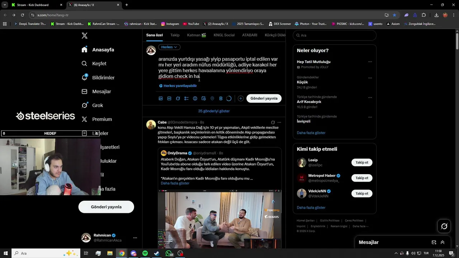Image resolution: width=459 pixels, height=258 pixels.
Task: Open the floating Grok button
Action: tap(444, 226)
